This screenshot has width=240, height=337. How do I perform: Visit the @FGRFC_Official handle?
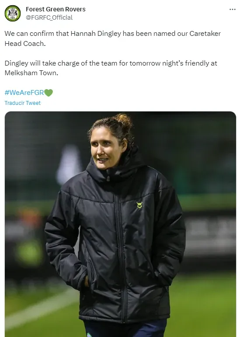(x=49, y=17)
